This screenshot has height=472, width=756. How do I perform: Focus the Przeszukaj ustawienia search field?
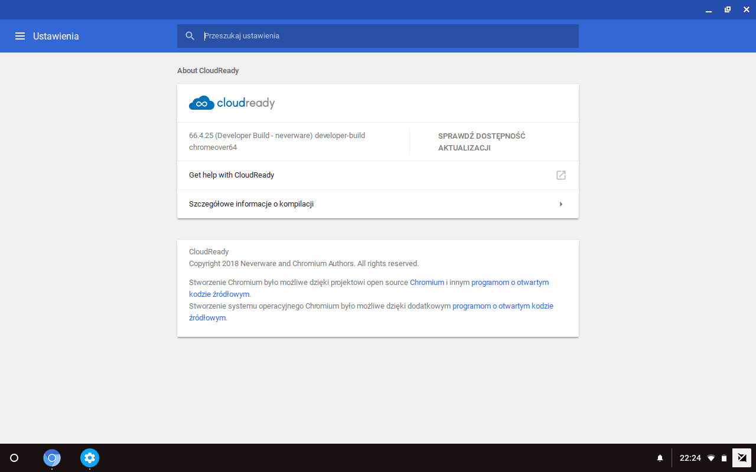tap(378, 36)
